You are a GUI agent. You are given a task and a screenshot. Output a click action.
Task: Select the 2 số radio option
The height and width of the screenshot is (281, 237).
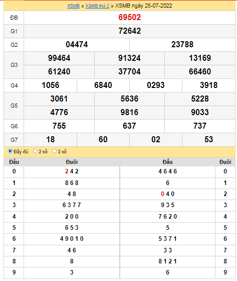35,151
